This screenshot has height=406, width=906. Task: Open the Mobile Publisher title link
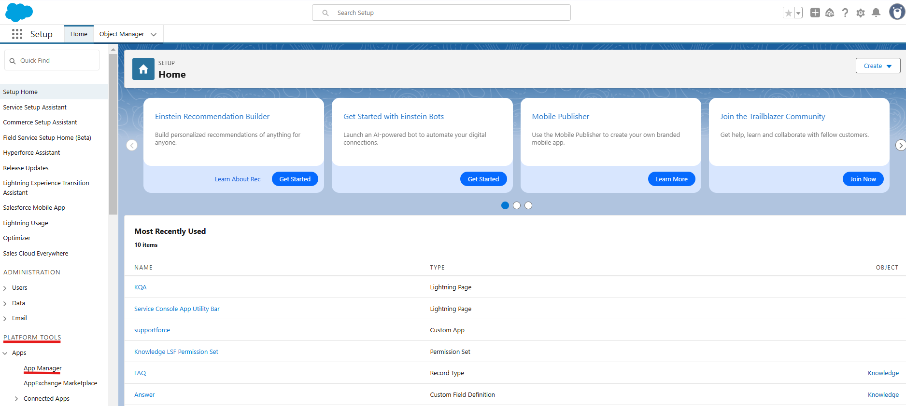(x=561, y=117)
